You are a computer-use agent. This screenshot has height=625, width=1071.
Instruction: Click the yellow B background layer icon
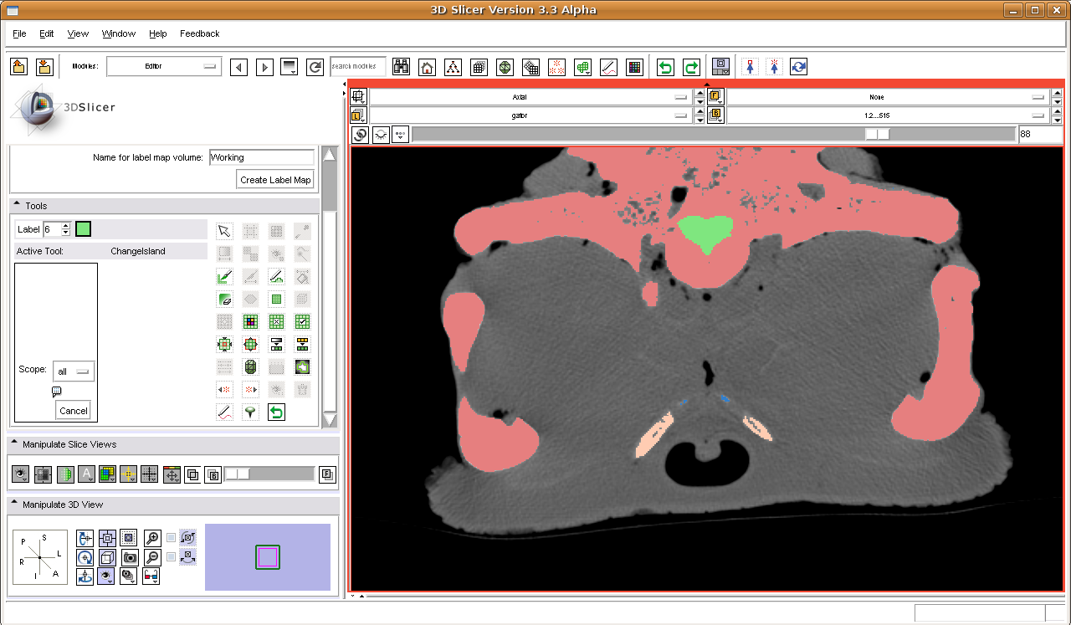[x=715, y=115]
